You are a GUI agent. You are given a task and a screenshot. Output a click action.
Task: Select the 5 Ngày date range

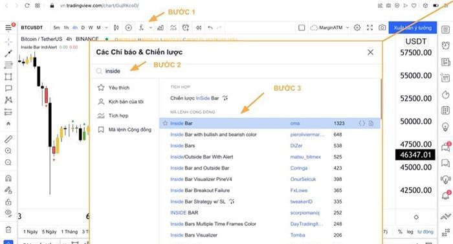coord(49,232)
